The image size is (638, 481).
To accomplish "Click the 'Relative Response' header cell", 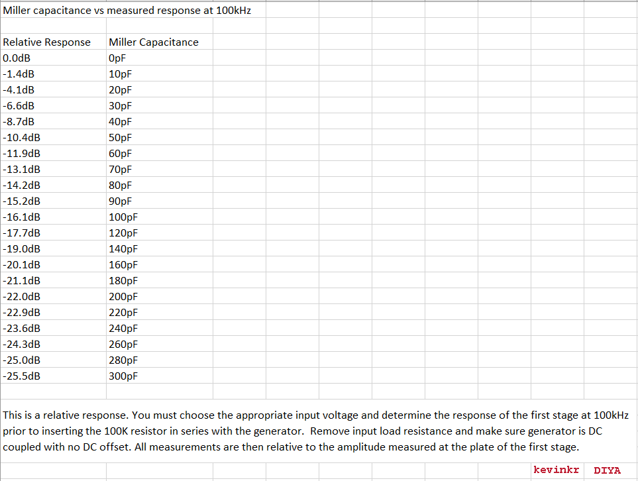I will 53,42.
